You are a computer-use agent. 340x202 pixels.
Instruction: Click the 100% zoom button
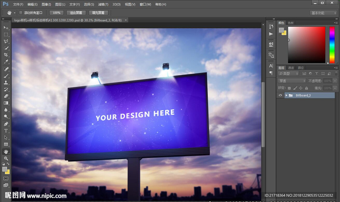[56, 13]
